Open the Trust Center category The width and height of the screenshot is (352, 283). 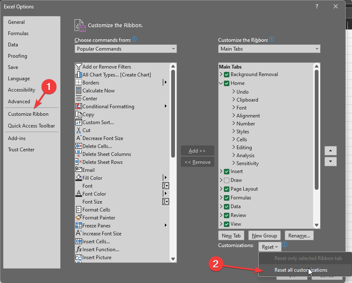(x=21, y=150)
